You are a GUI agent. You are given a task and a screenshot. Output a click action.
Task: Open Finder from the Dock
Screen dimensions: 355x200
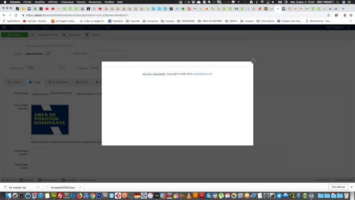coord(8,196)
